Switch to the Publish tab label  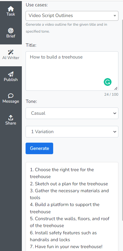pyautogui.click(x=11, y=80)
